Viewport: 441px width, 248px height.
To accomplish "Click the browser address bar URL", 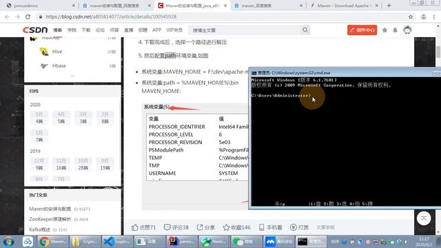I will coord(111,17).
